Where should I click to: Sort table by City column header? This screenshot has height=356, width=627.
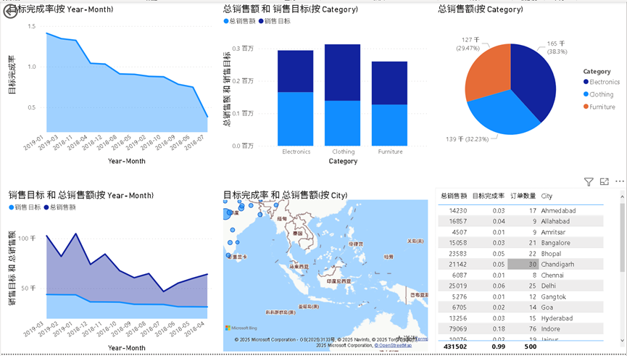coord(547,196)
